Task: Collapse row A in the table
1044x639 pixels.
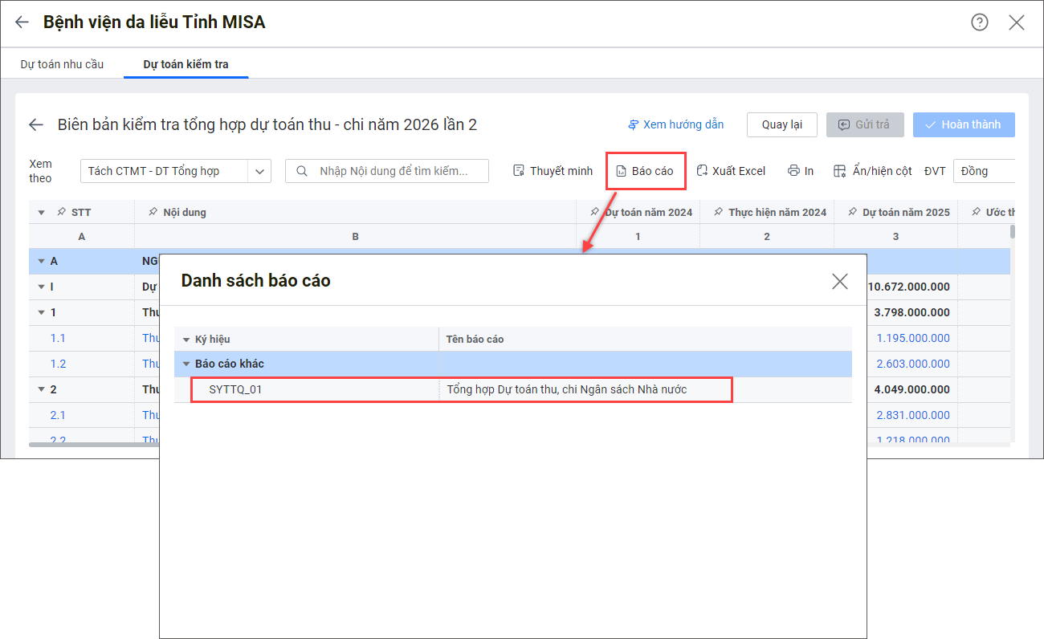Action: point(41,261)
